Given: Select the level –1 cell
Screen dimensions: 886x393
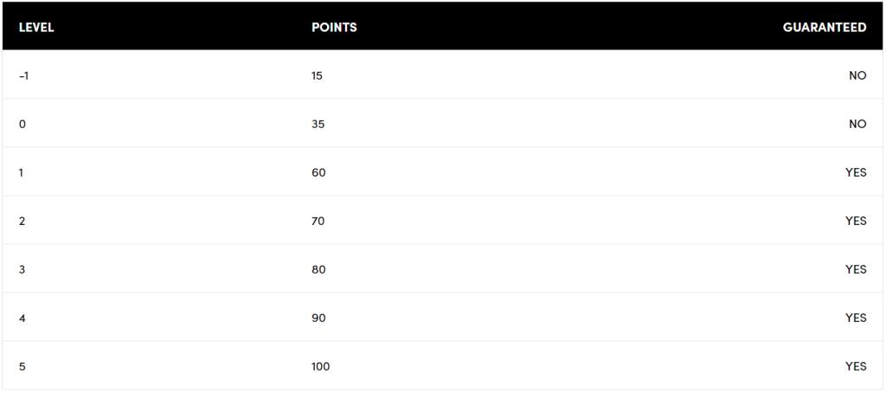Looking at the screenshot, I should coord(23,76).
